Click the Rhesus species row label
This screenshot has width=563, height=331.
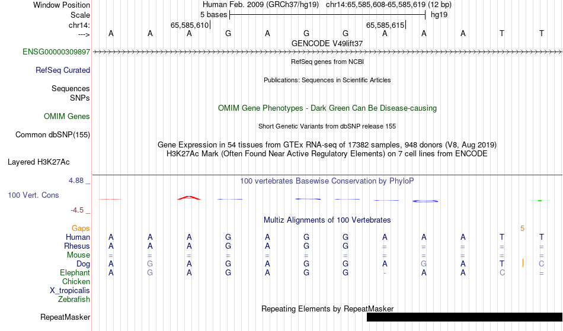77,246
